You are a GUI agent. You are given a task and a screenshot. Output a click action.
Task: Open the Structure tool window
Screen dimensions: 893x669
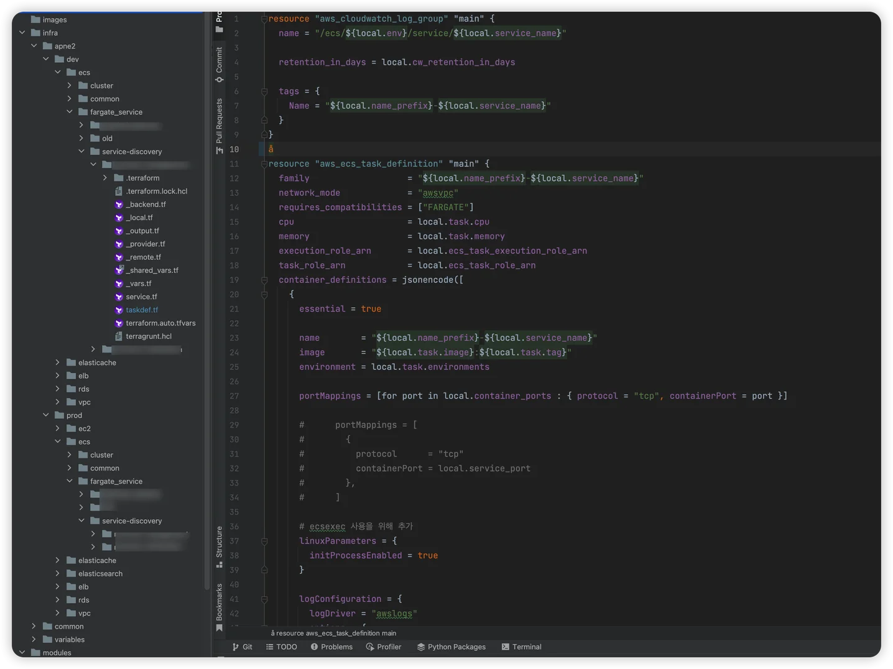(219, 547)
